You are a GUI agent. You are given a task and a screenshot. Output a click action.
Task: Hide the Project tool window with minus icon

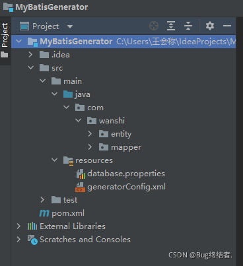(x=227, y=26)
